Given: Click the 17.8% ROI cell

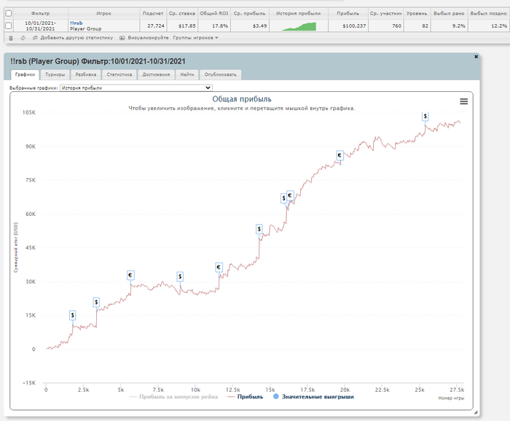Looking at the screenshot, I should 214,26.
